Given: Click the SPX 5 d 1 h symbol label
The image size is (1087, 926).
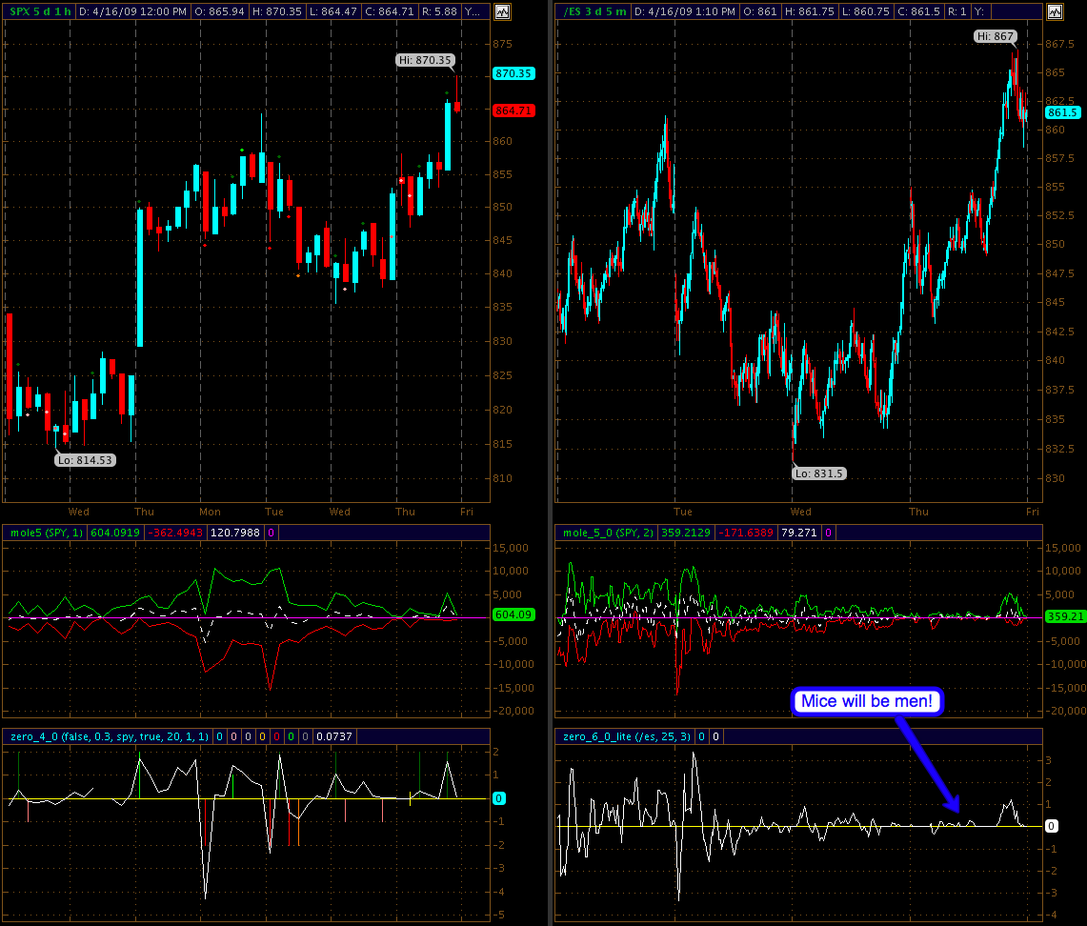Looking at the screenshot, I should 37,12.
